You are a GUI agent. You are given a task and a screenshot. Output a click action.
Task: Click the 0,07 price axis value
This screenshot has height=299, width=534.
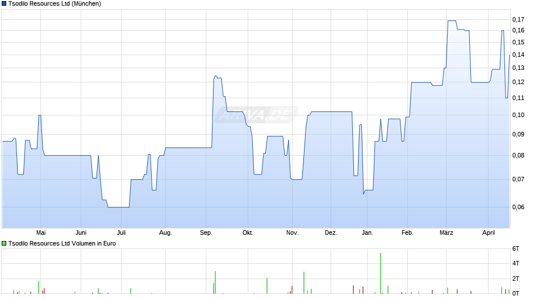click(518, 179)
